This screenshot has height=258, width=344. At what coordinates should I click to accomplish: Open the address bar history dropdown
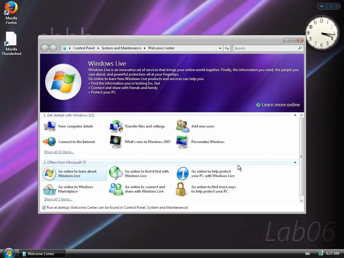220,48
